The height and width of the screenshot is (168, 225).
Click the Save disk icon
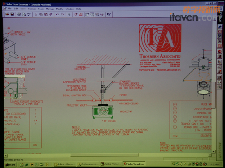12,14
